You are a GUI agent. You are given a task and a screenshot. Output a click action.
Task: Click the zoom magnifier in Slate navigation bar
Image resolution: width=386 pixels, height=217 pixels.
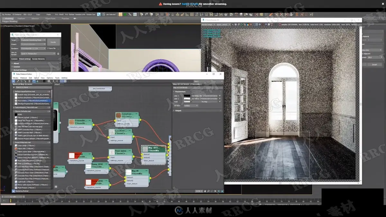[208, 191]
